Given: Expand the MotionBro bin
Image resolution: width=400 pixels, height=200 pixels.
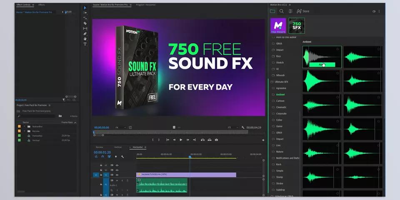Looking at the screenshot, I should tap(25, 126).
